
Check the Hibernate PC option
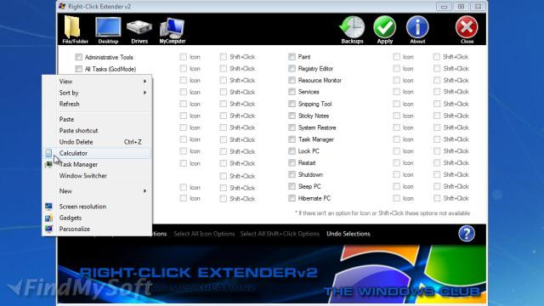coord(292,198)
